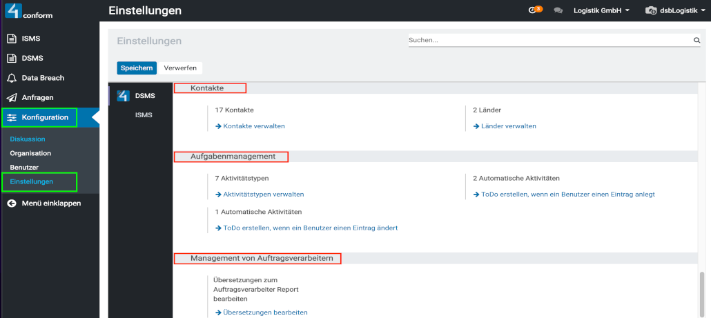The image size is (711, 318).
Task: Click the Data Breach bell icon
Action: pos(12,78)
